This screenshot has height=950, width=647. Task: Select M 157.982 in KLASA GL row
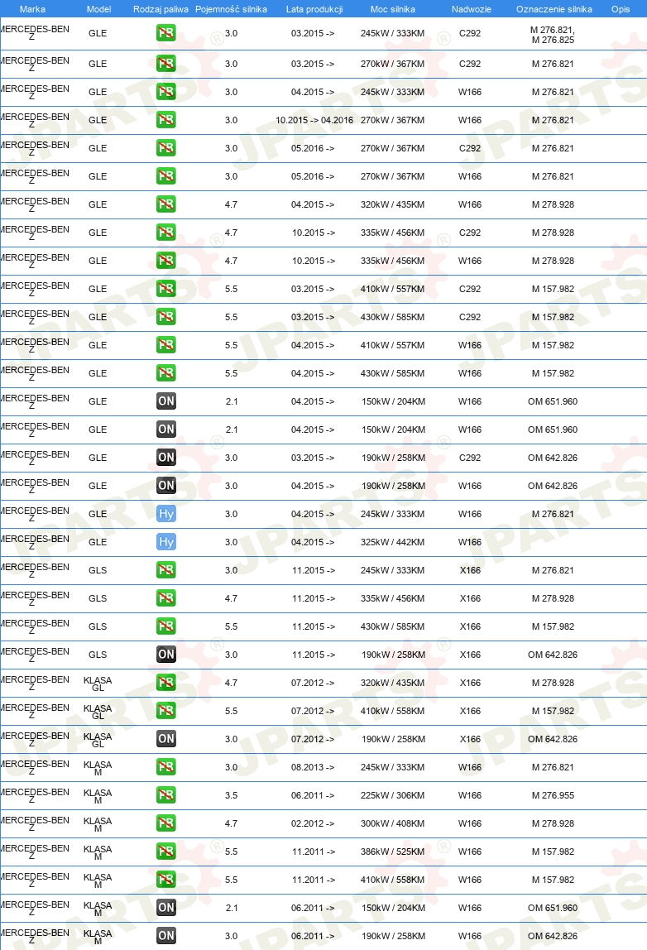(554, 712)
